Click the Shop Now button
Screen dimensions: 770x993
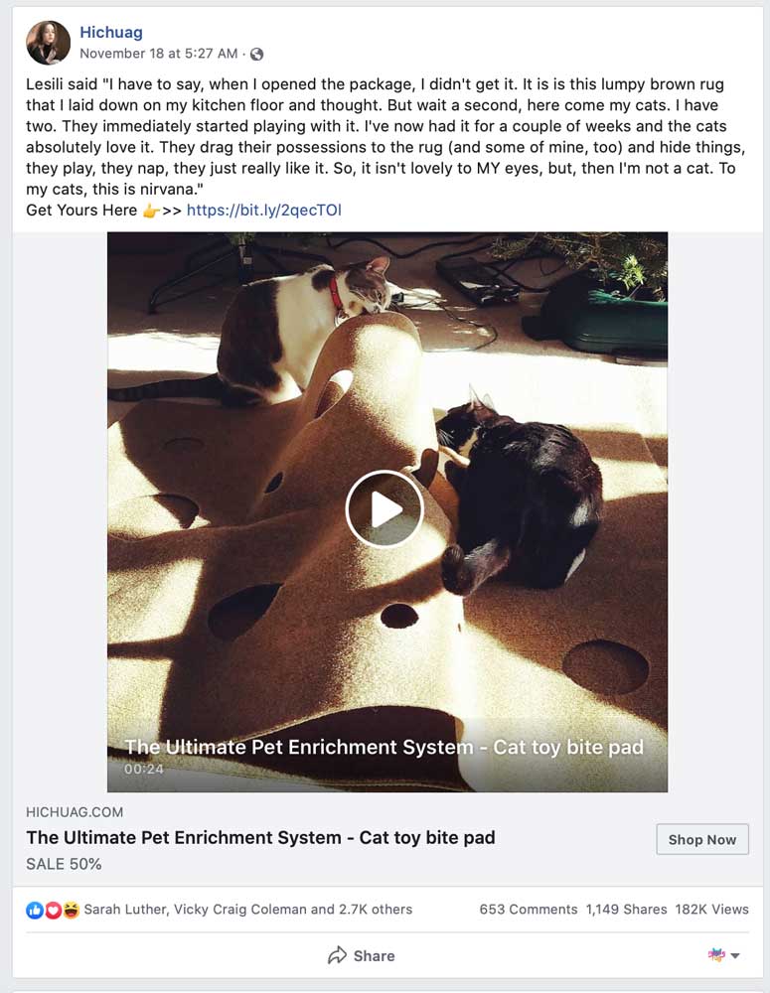pos(702,840)
